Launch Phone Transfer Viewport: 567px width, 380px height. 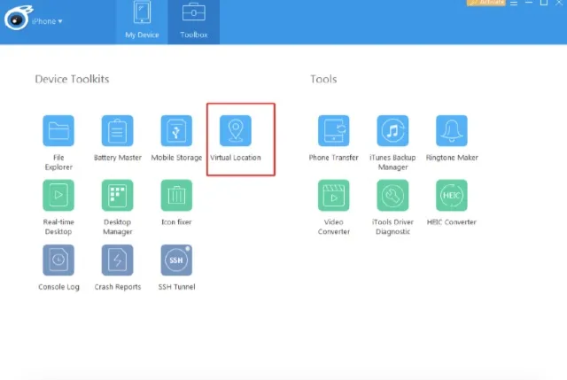pos(333,131)
